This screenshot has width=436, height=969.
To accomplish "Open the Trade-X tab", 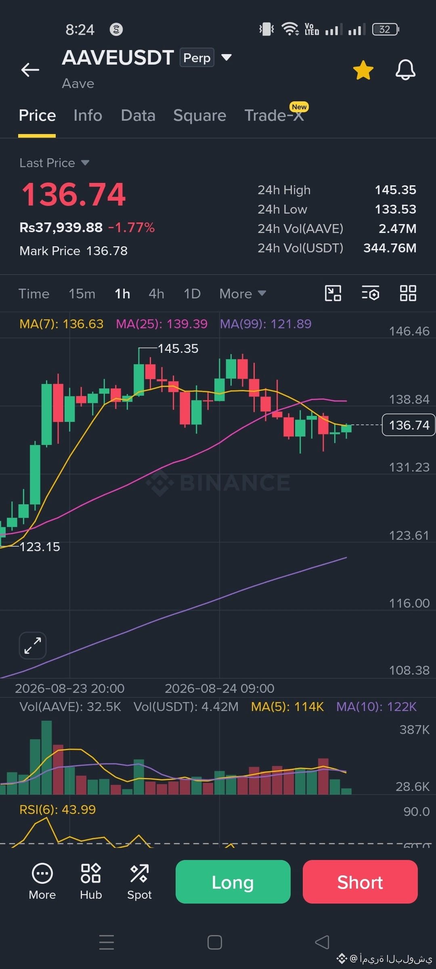I will [275, 115].
